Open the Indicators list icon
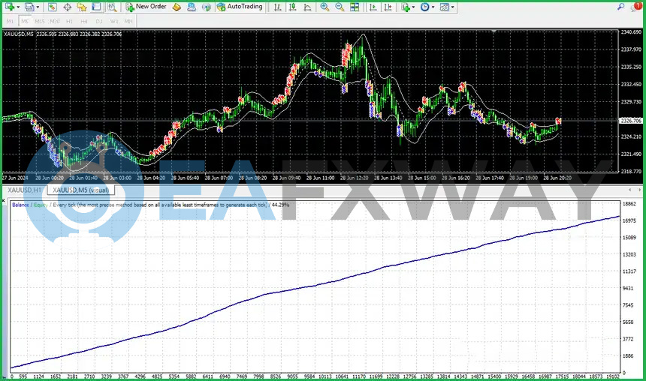 coord(406,7)
